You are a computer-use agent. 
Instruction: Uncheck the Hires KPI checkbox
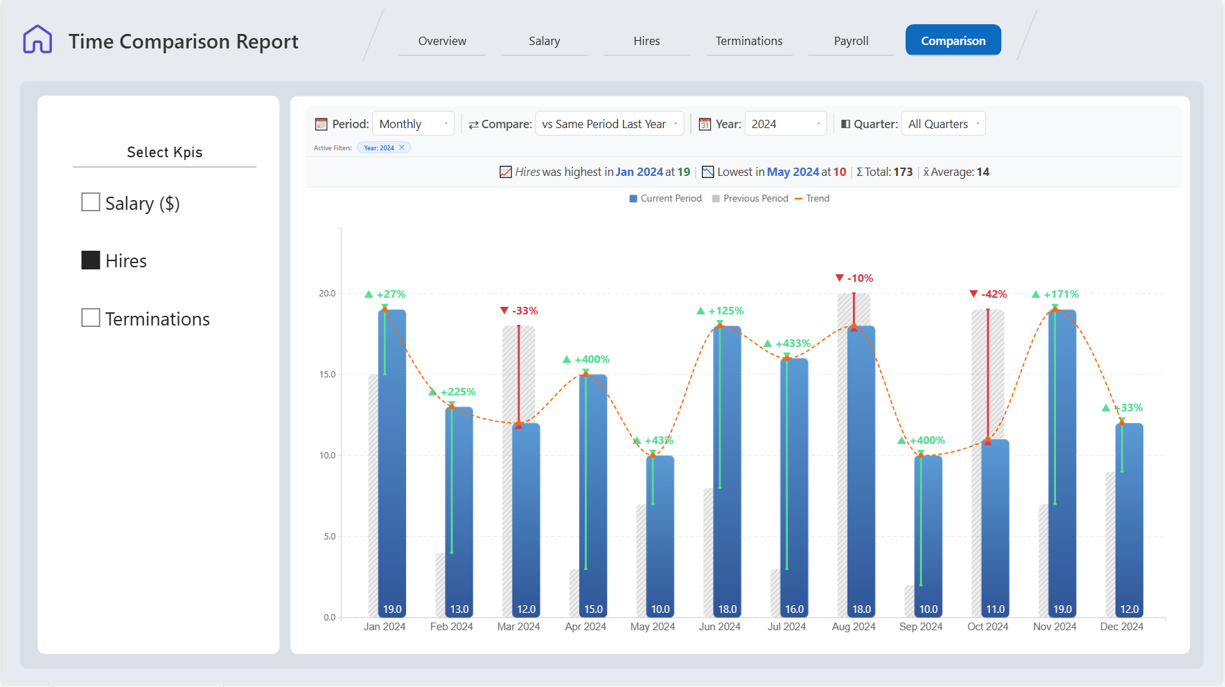91,260
